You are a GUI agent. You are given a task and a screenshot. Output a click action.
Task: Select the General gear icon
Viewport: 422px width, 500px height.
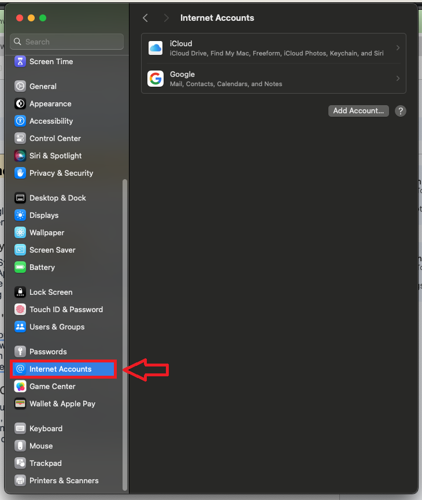20,86
